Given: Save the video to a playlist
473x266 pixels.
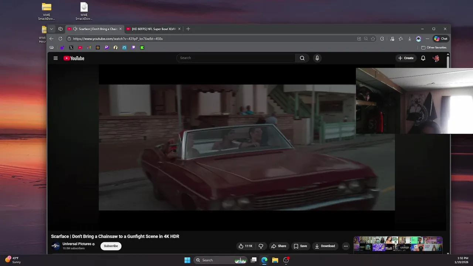Looking at the screenshot, I should [x=300, y=246].
